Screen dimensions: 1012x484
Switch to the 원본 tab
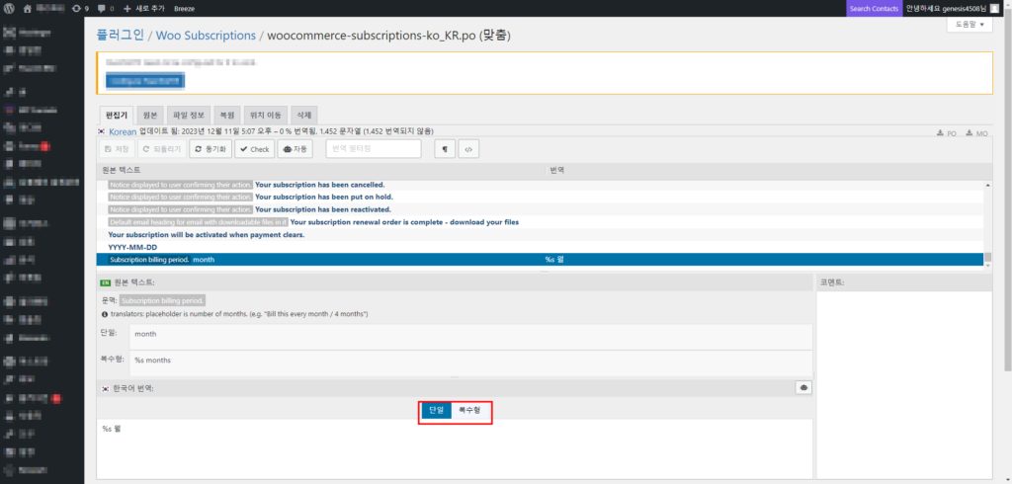[x=150, y=115]
